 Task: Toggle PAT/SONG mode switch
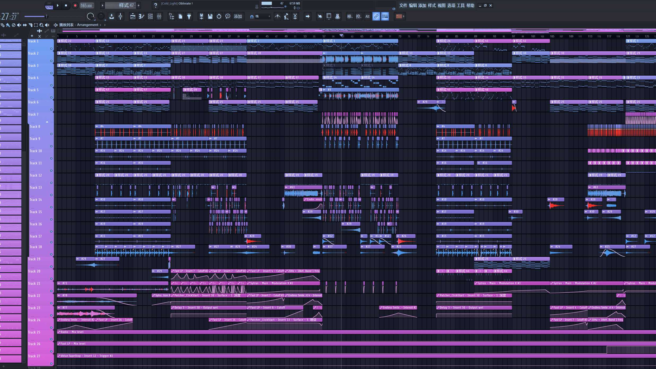[49, 6]
